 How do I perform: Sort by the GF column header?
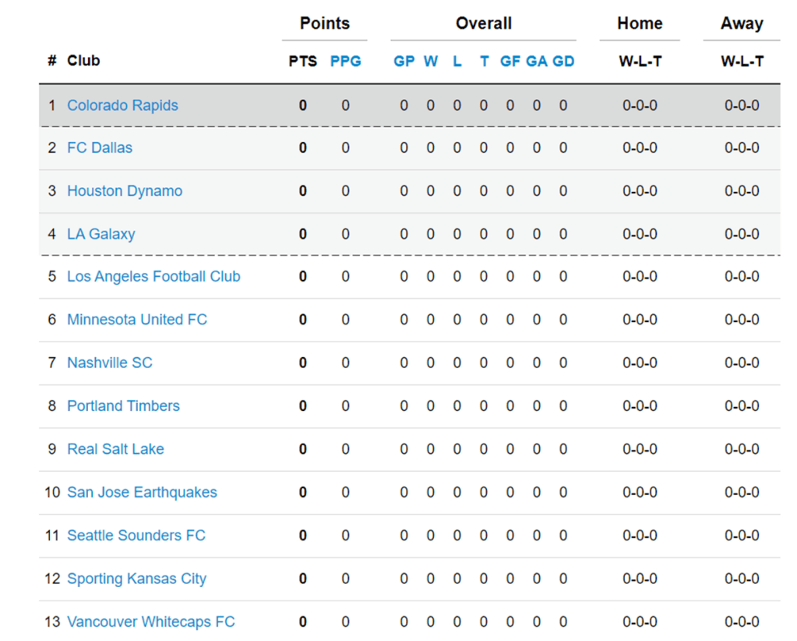pos(510,61)
